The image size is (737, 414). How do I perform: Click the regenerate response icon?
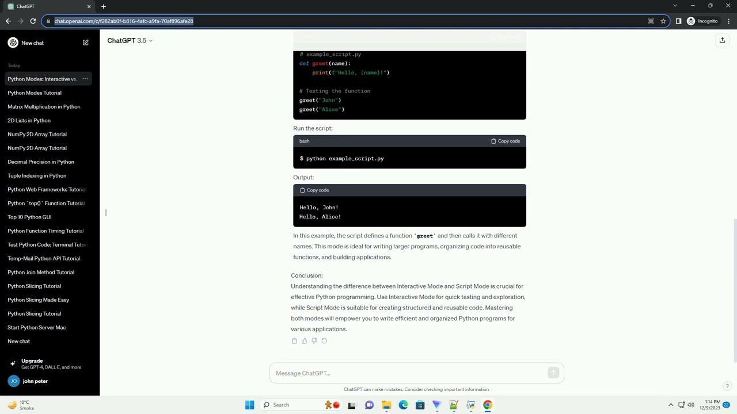pyautogui.click(x=324, y=341)
